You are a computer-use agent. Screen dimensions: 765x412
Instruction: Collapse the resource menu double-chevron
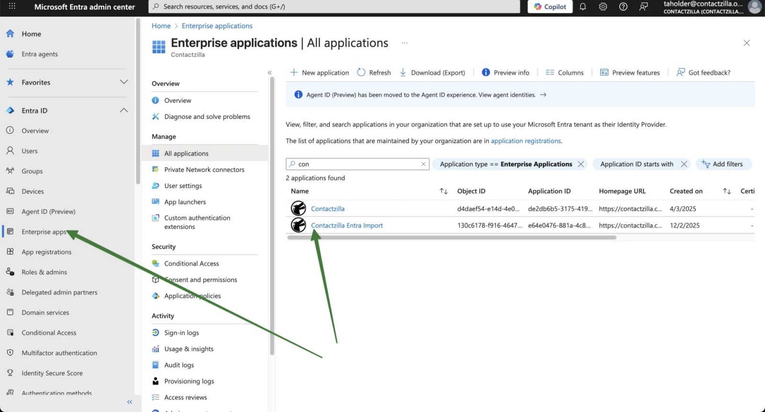[270, 73]
